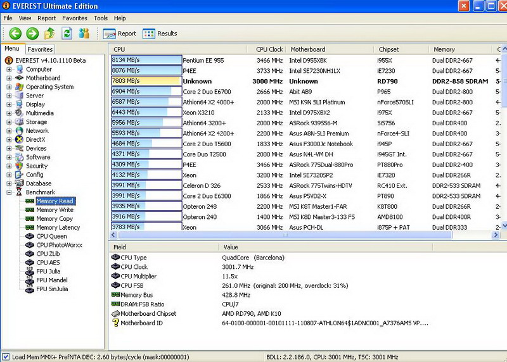Click the horizontal scrollbar thumb in results

click(285, 235)
